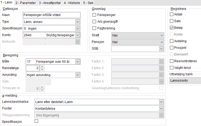Click the Navn text field
The width and height of the screenshot is (201, 126).
point(52,15)
